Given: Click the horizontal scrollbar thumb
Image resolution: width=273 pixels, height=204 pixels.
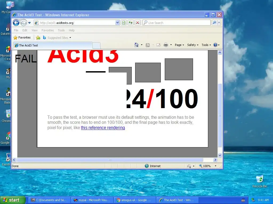Looking at the screenshot, I should [110, 160].
